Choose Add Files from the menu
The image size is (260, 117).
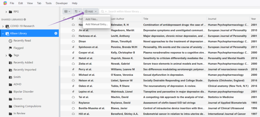coord(91,19)
